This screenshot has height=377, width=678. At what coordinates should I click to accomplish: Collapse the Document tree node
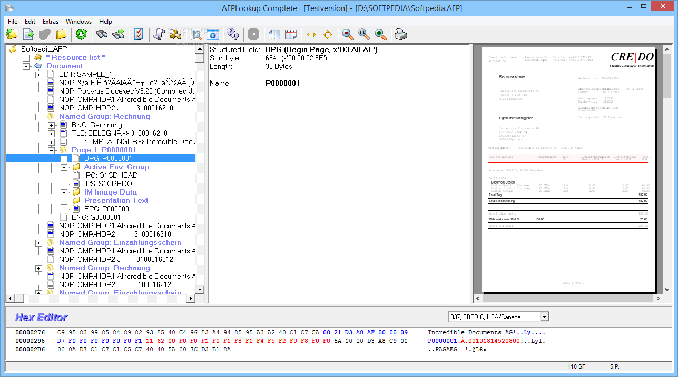26,66
